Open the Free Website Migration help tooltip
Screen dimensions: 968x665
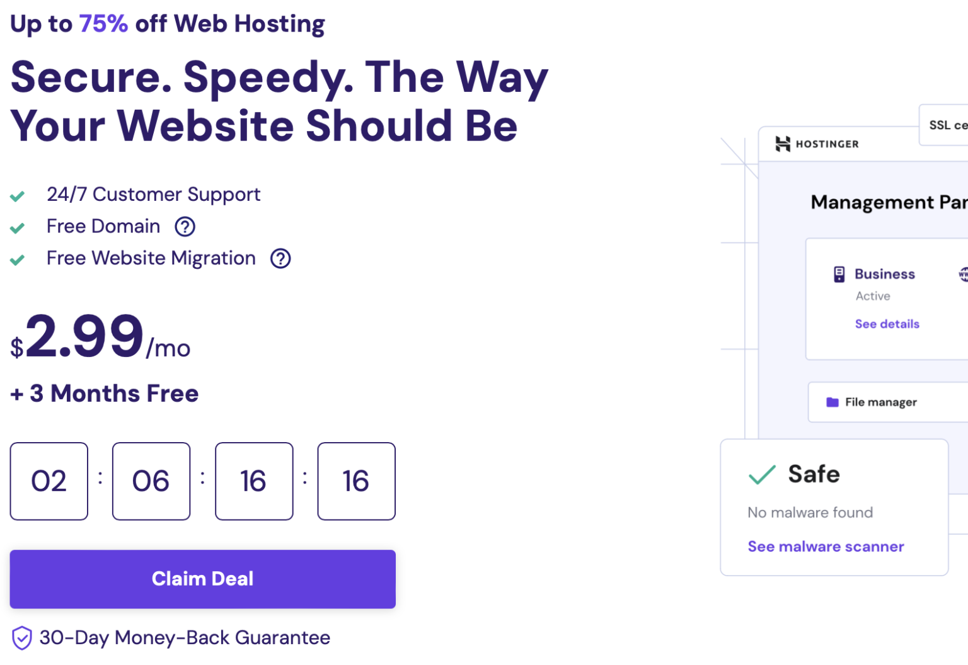(x=280, y=258)
